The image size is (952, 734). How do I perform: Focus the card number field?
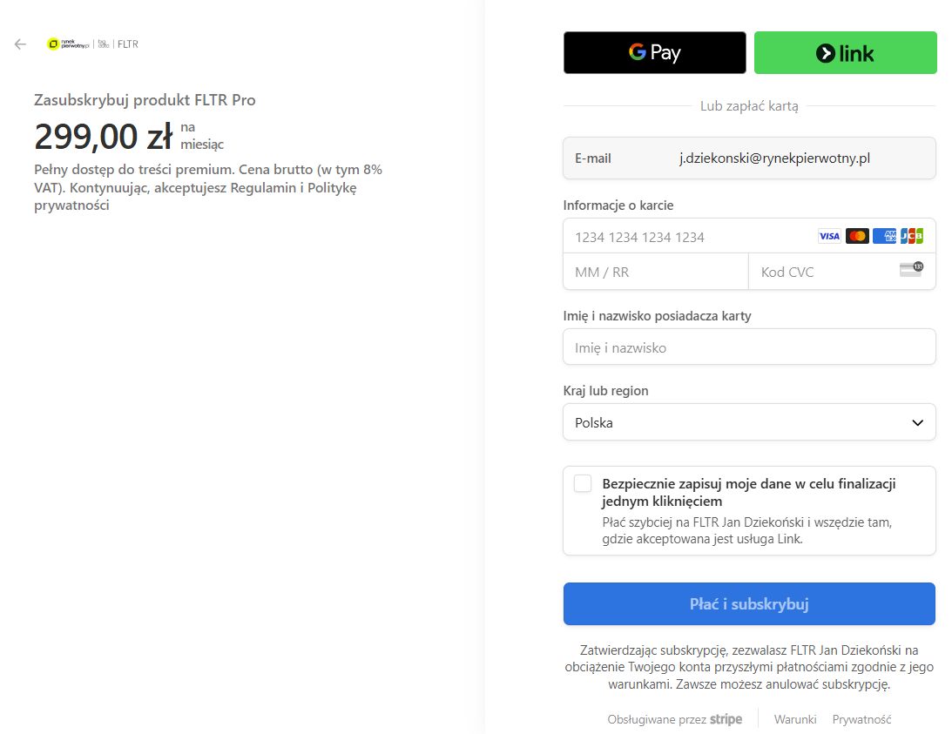point(688,237)
